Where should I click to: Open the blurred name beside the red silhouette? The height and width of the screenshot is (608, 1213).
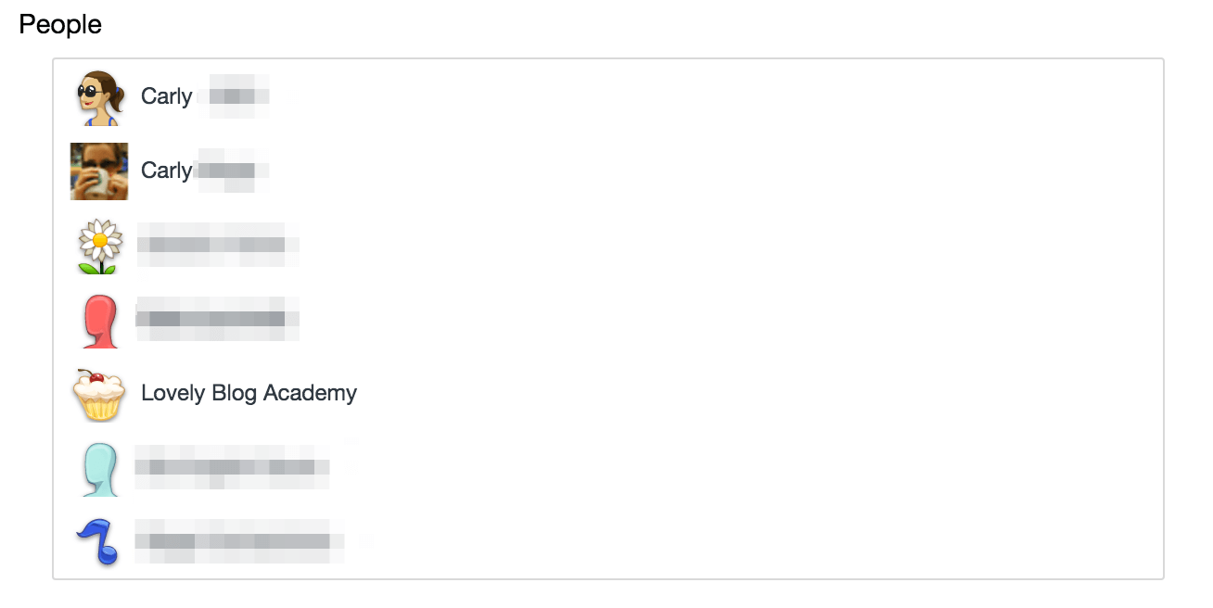click(x=218, y=320)
